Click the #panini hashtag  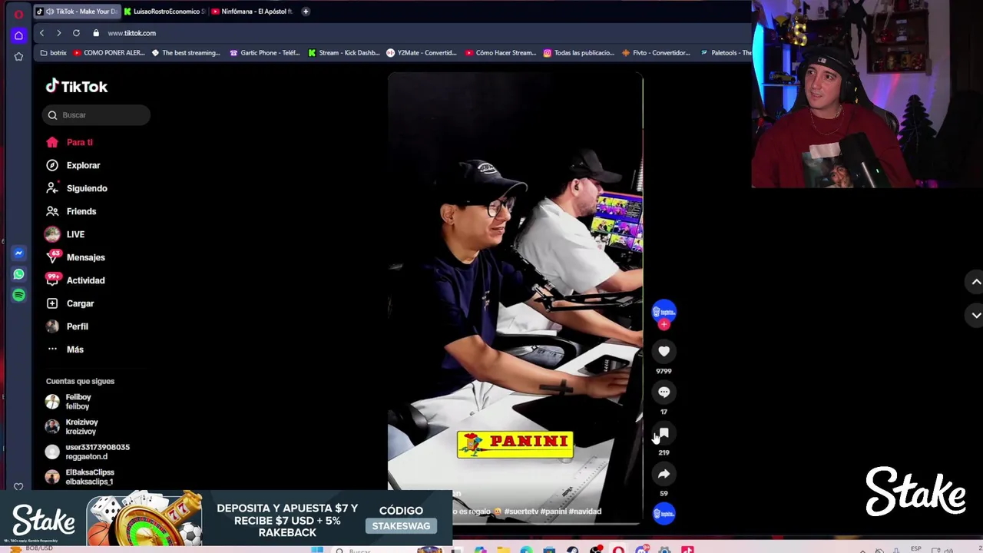(553, 512)
